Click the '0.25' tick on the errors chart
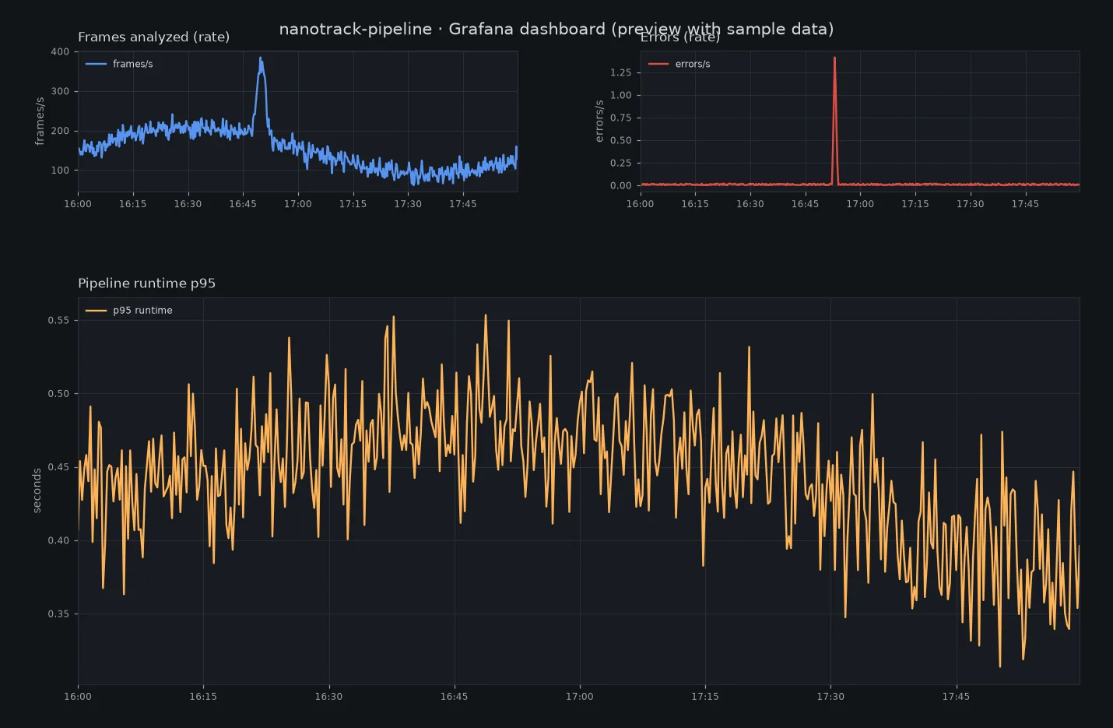 (x=621, y=163)
